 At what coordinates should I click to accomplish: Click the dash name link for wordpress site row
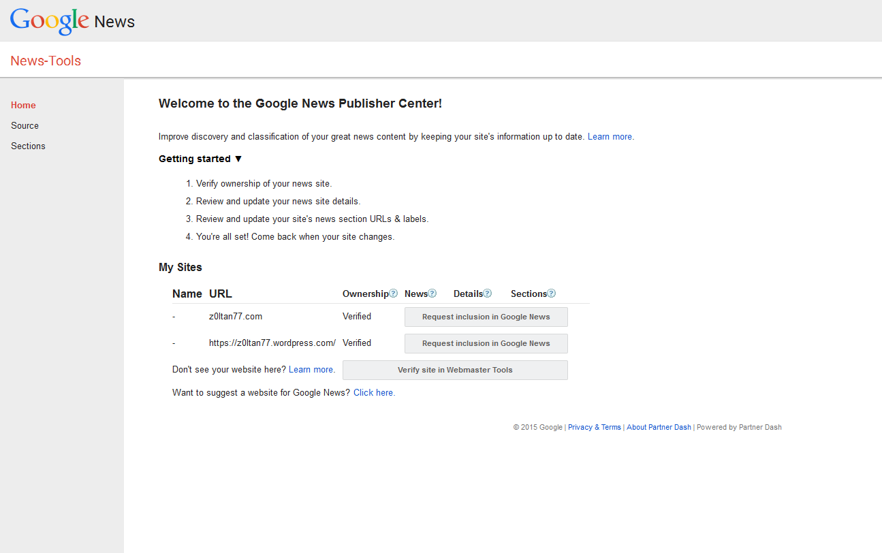pyautogui.click(x=174, y=343)
